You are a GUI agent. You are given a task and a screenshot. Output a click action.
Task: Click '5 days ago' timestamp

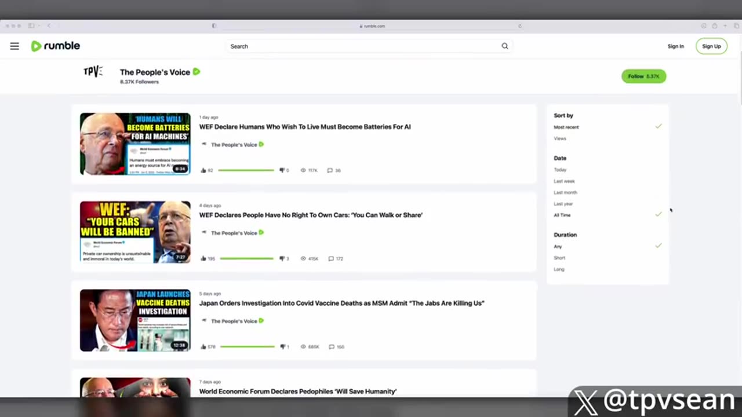[210, 293]
